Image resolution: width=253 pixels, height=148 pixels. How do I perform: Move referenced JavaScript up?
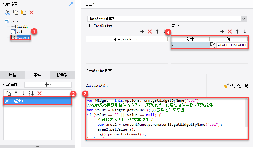coord(157,32)
